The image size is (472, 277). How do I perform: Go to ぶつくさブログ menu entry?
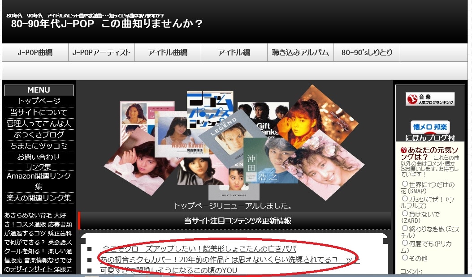[39, 135]
